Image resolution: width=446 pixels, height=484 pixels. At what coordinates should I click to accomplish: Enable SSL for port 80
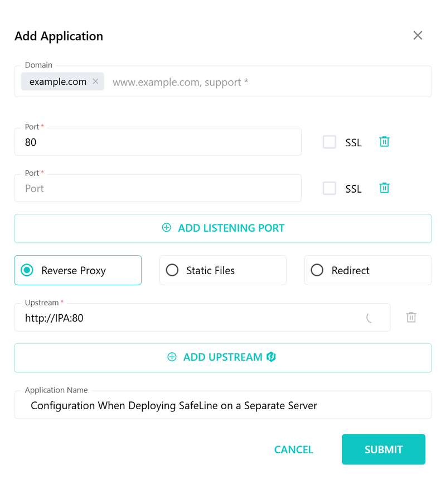tap(329, 142)
